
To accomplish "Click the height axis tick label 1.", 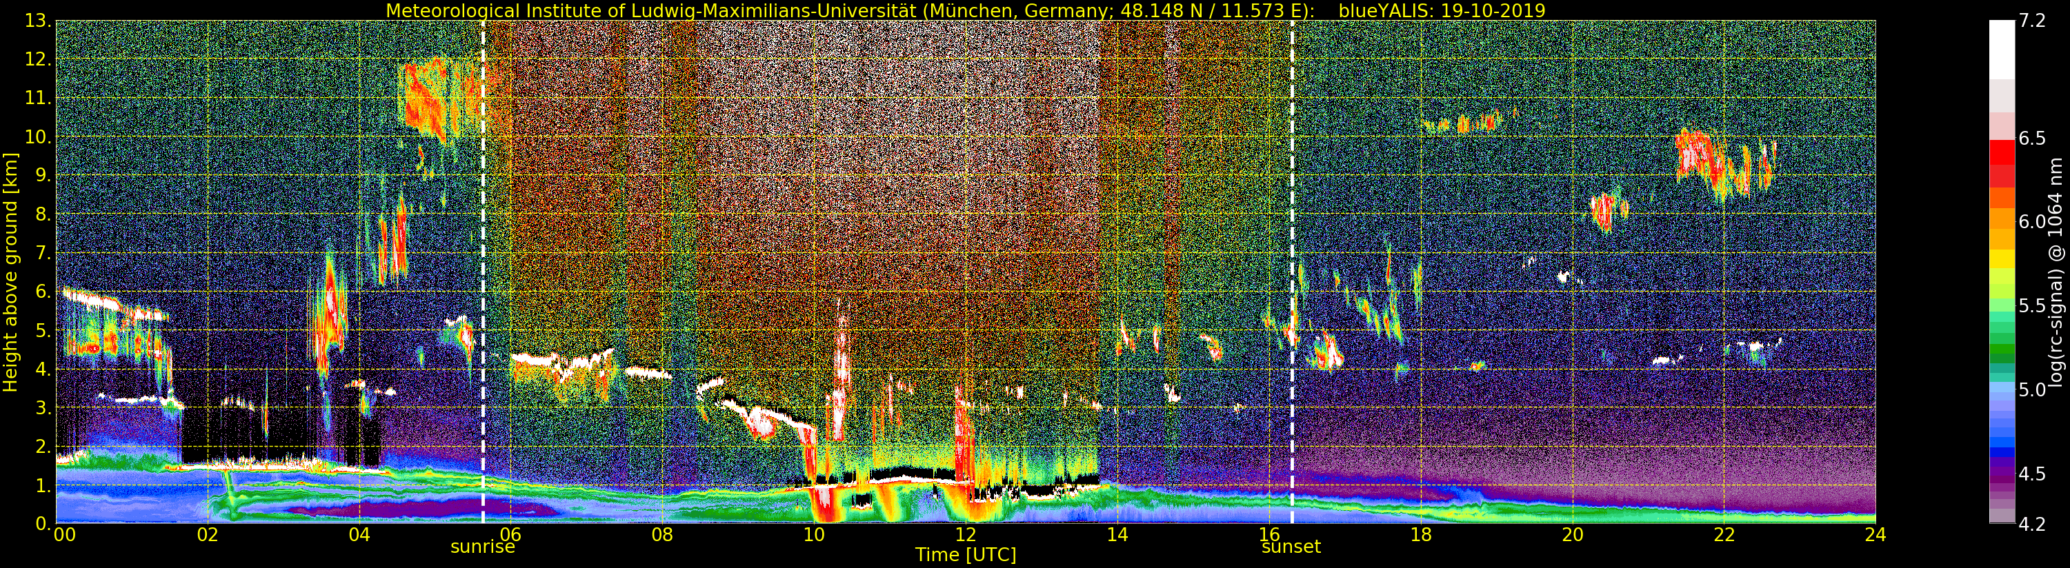I will pyautogui.click(x=44, y=485).
